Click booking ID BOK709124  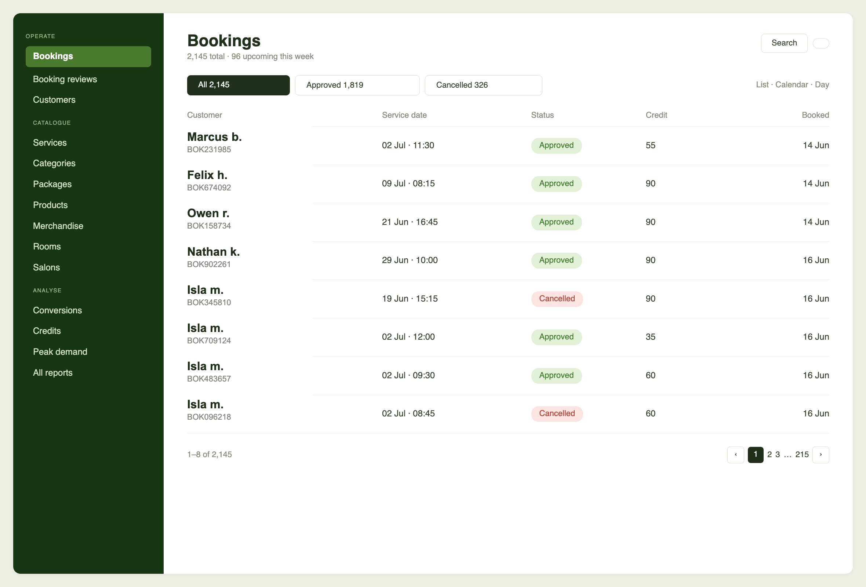pyautogui.click(x=209, y=340)
